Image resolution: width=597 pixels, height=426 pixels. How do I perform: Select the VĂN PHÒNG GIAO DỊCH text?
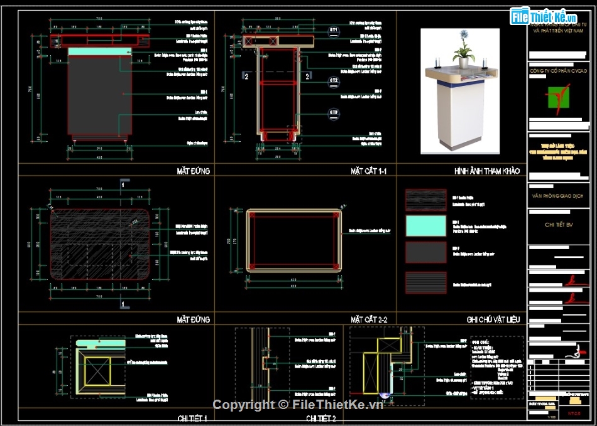click(x=558, y=196)
